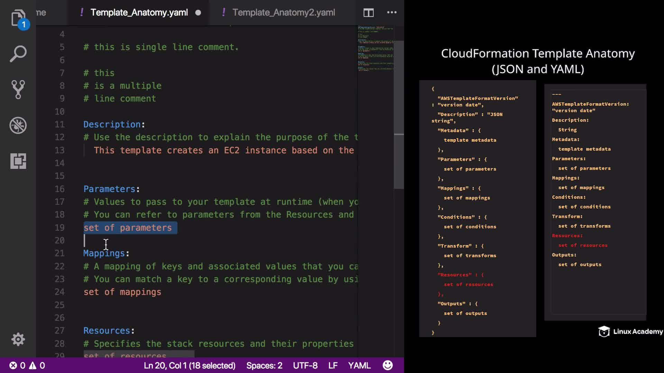Select YAML language mode indicator
664x373 pixels.
(359, 365)
